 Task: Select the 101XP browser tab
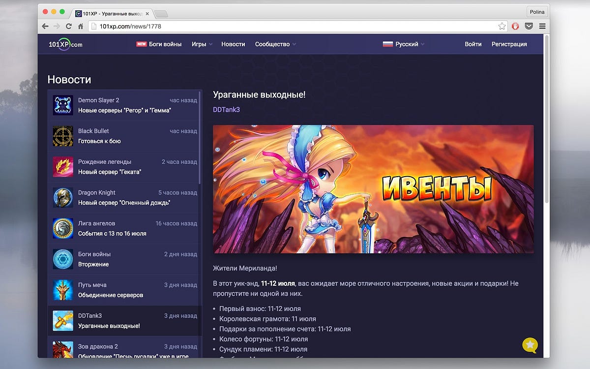(112, 14)
